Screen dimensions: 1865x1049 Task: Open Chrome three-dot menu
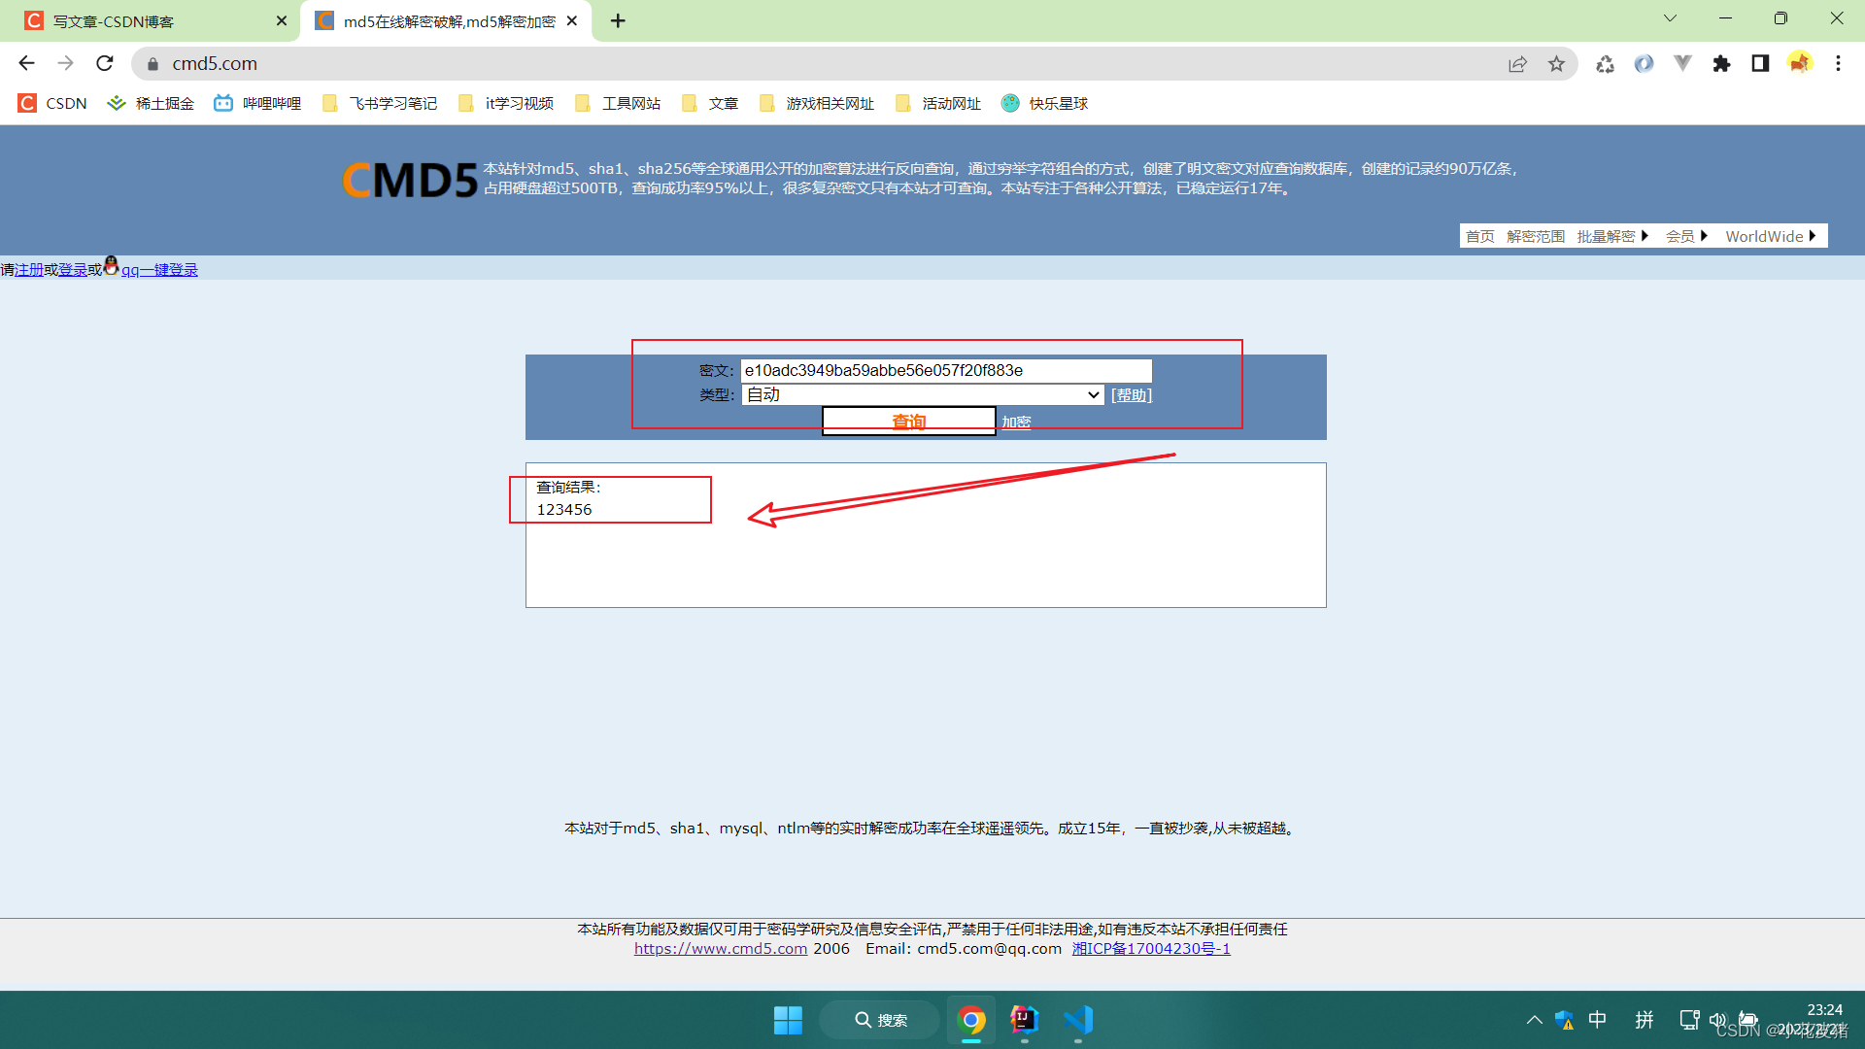pos(1838,63)
